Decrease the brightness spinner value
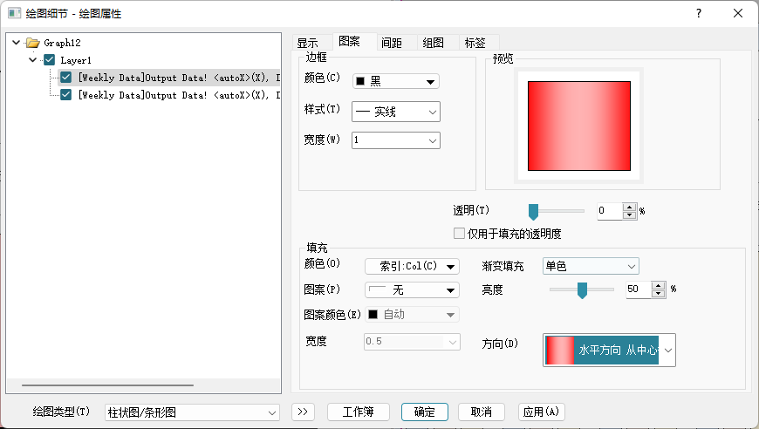Viewport: 759px width, 429px height. point(659,293)
